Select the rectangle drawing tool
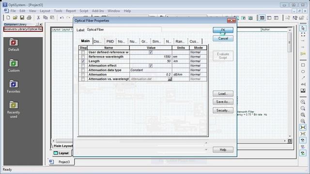This screenshot has height=174, width=310. pos(303,65)
